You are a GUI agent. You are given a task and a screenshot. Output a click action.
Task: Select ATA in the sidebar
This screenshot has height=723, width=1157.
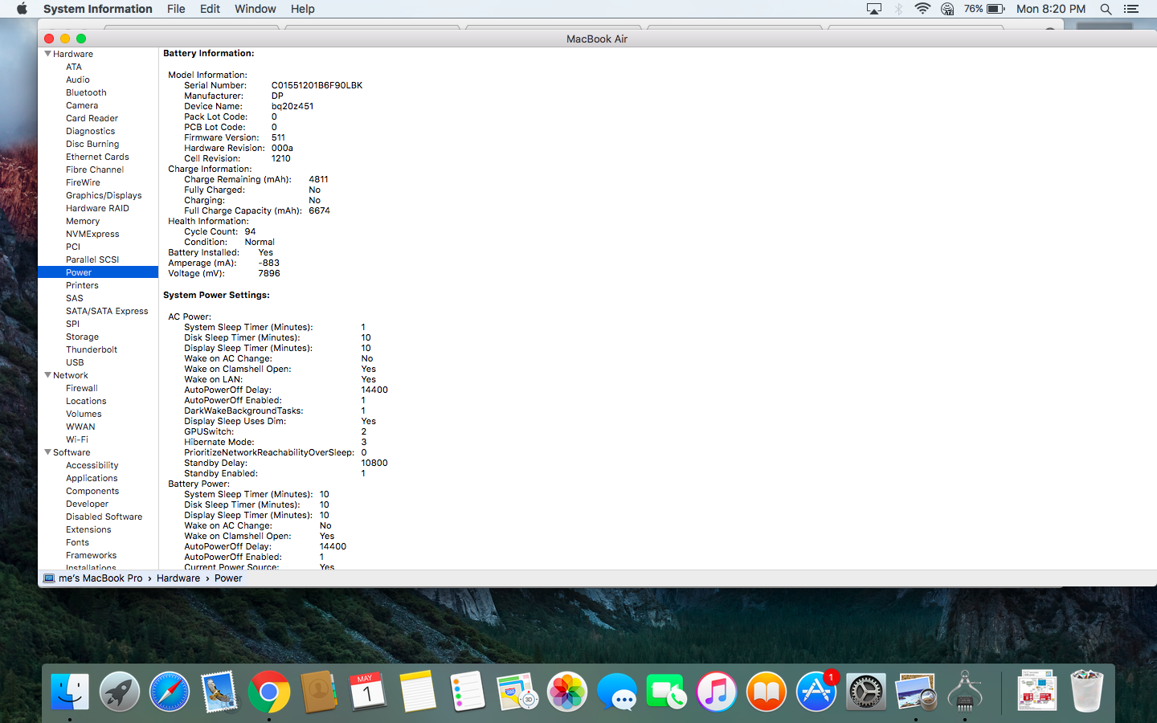pos(74,67)
